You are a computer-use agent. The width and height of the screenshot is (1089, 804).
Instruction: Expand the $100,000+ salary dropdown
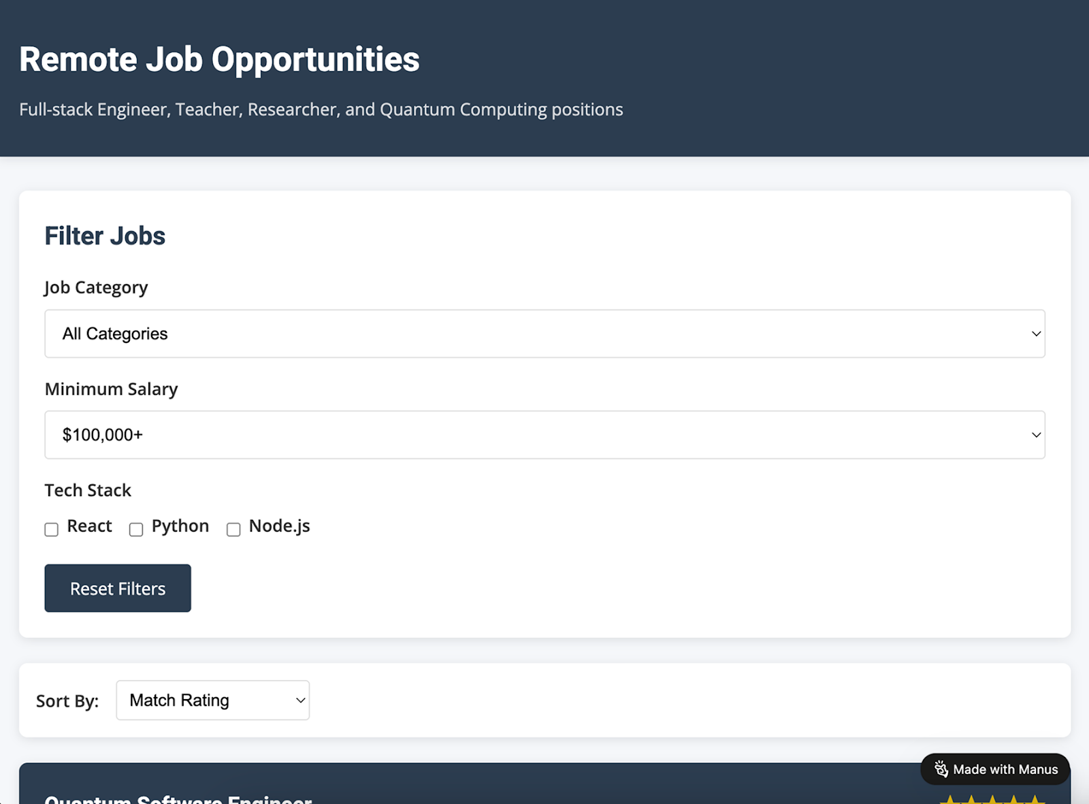(x=544, y=435)
